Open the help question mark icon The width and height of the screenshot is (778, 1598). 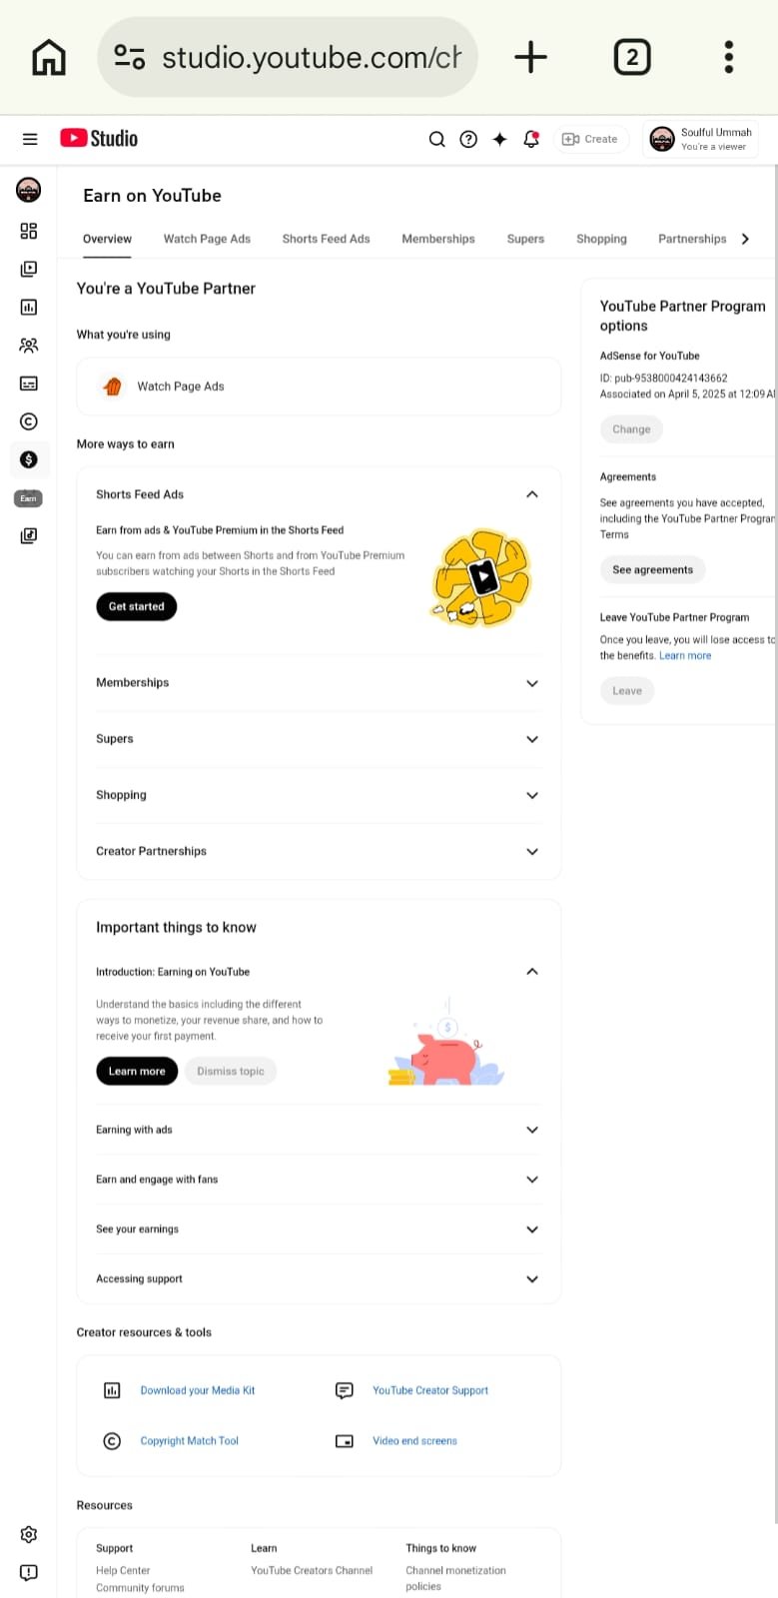coord(468,139)
